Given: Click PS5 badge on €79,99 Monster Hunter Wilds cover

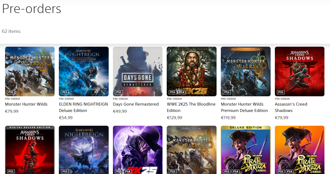Looking at the screenshot, I should click(x=11, y=92).
